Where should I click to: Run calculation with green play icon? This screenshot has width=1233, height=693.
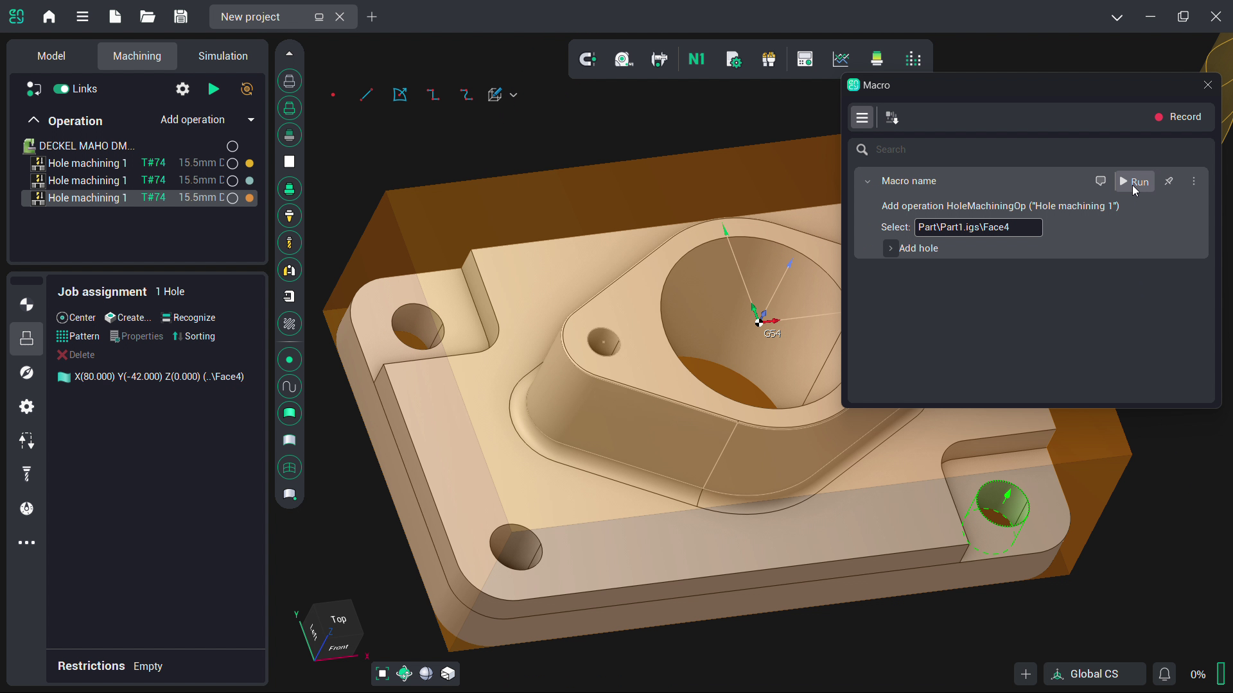coord(214,89)
